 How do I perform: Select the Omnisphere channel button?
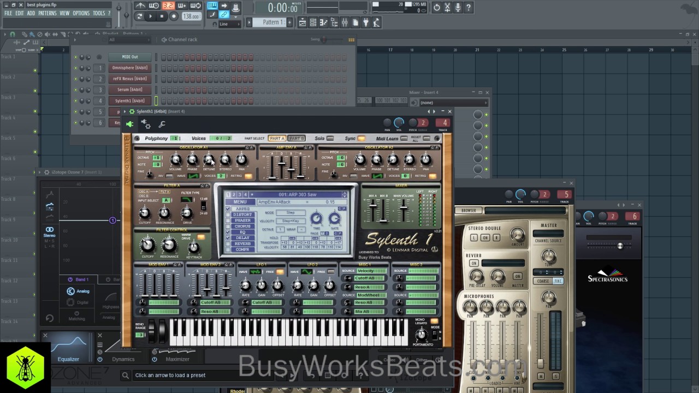click(x=130, y=68)
